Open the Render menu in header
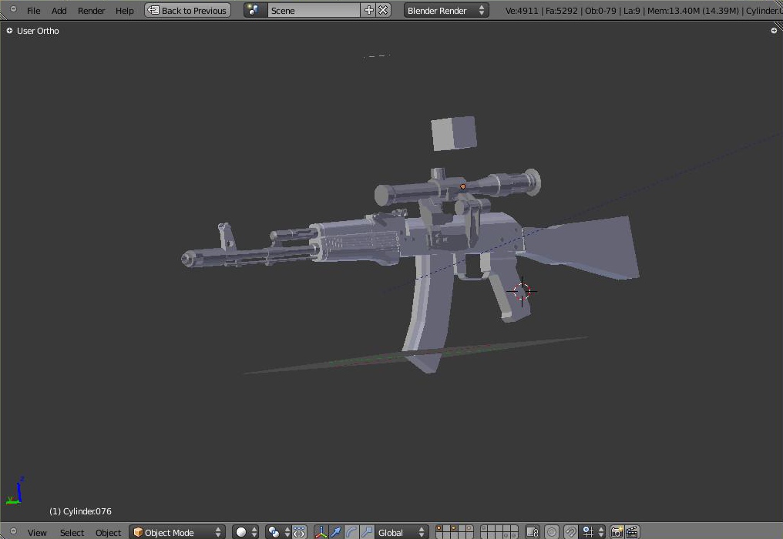The height and width of the screenshot is (539, 783). click(92, 11)
